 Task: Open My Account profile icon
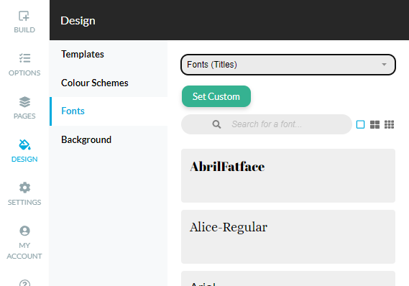pyautogui.click(x=24, y=231)
